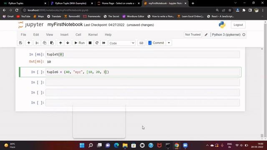Image resolution: width=267 pixels, height=150 pixels.
Task: Expand the Commit dropdown arrow
Action: pyautogui.click(x=169, y=43)
